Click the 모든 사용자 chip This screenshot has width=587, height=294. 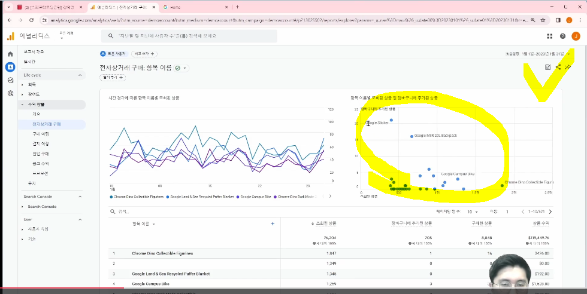[114, 54]
